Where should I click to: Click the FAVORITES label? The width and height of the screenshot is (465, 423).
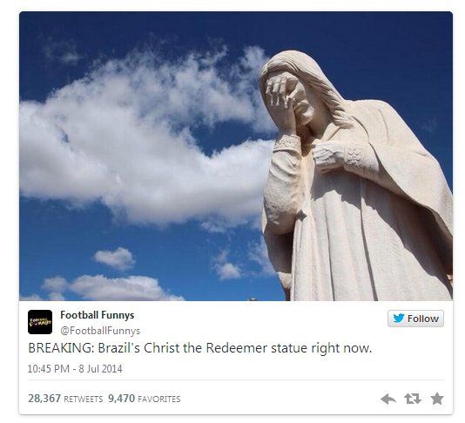pos(159,399)
